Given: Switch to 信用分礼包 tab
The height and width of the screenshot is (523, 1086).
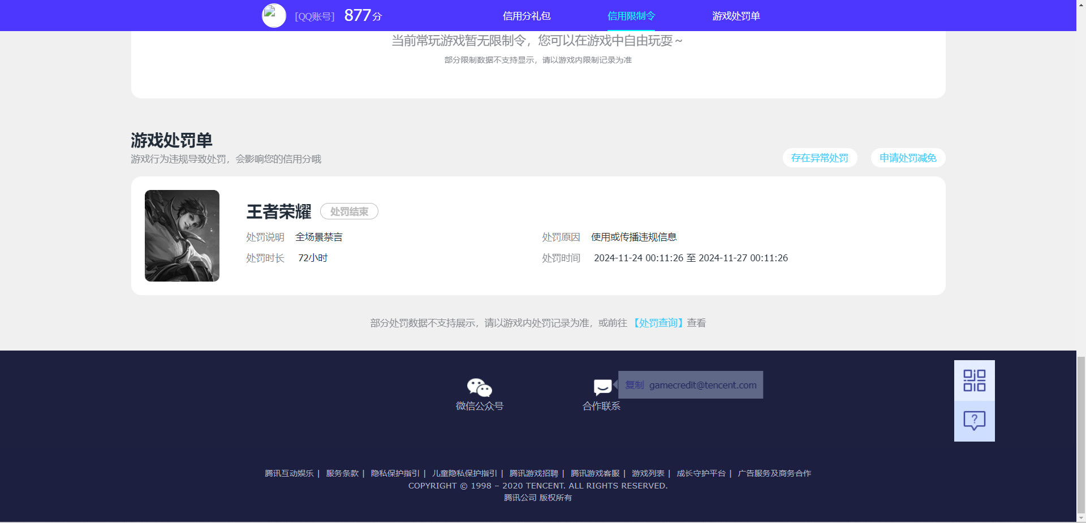Looking at the screenshot, I should (527, 16).
